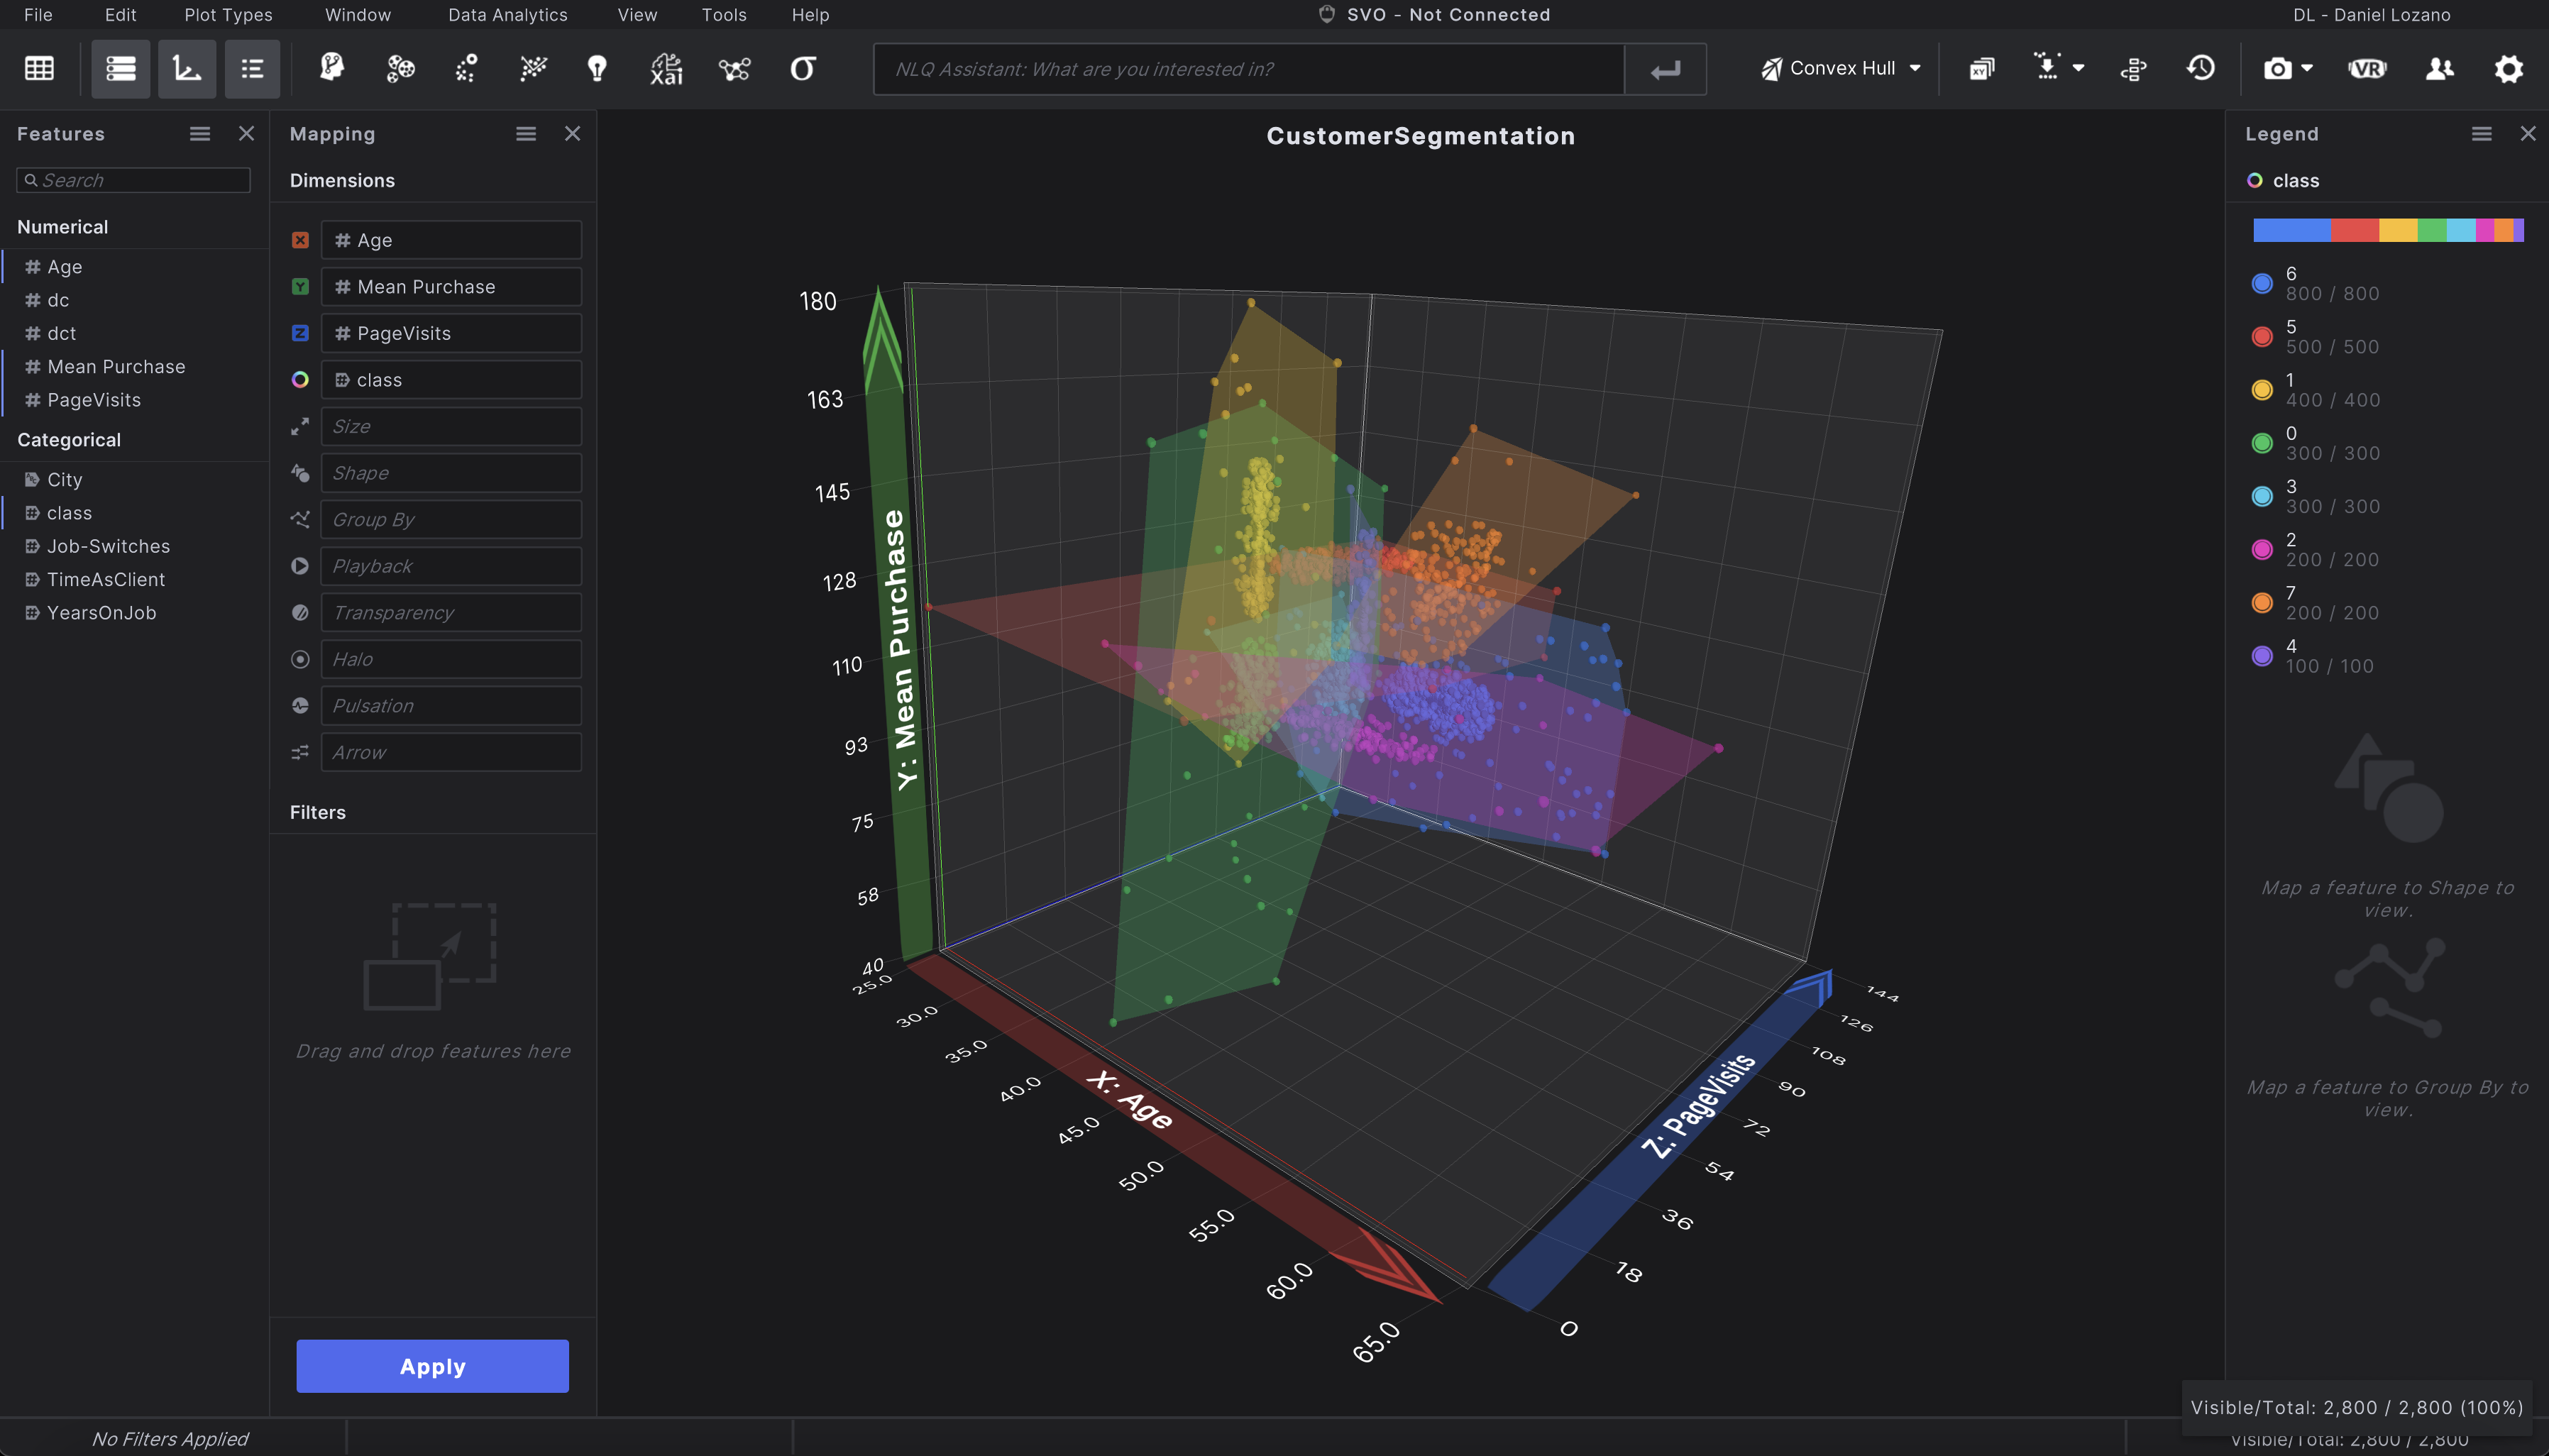
Task: Select the sigma statistics tool
Action: [804, 68]
